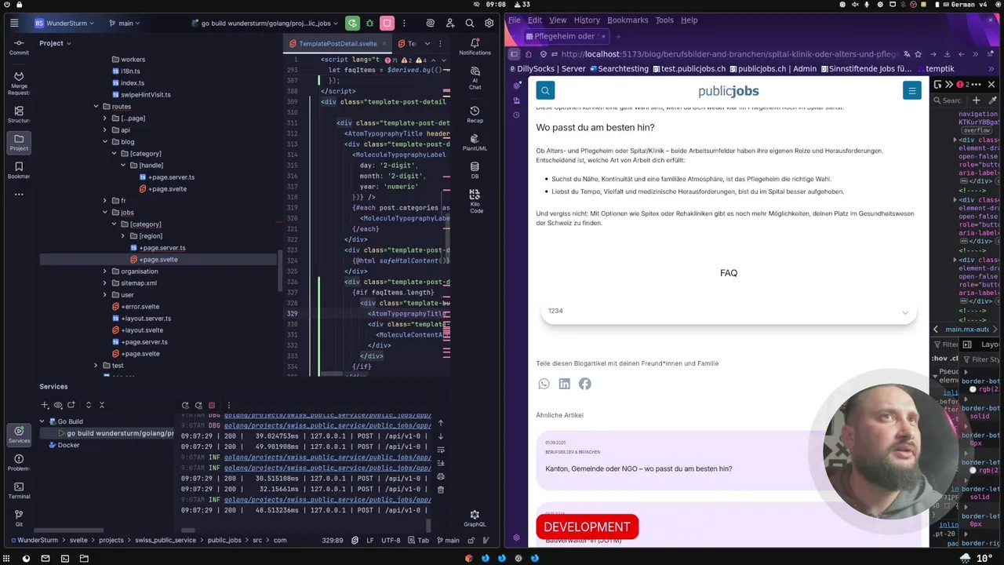Image resolution: width=1004 pixels, height=565 pixels.
Task: Open DillySocks | Server bookmark
Action: (546, 68)
